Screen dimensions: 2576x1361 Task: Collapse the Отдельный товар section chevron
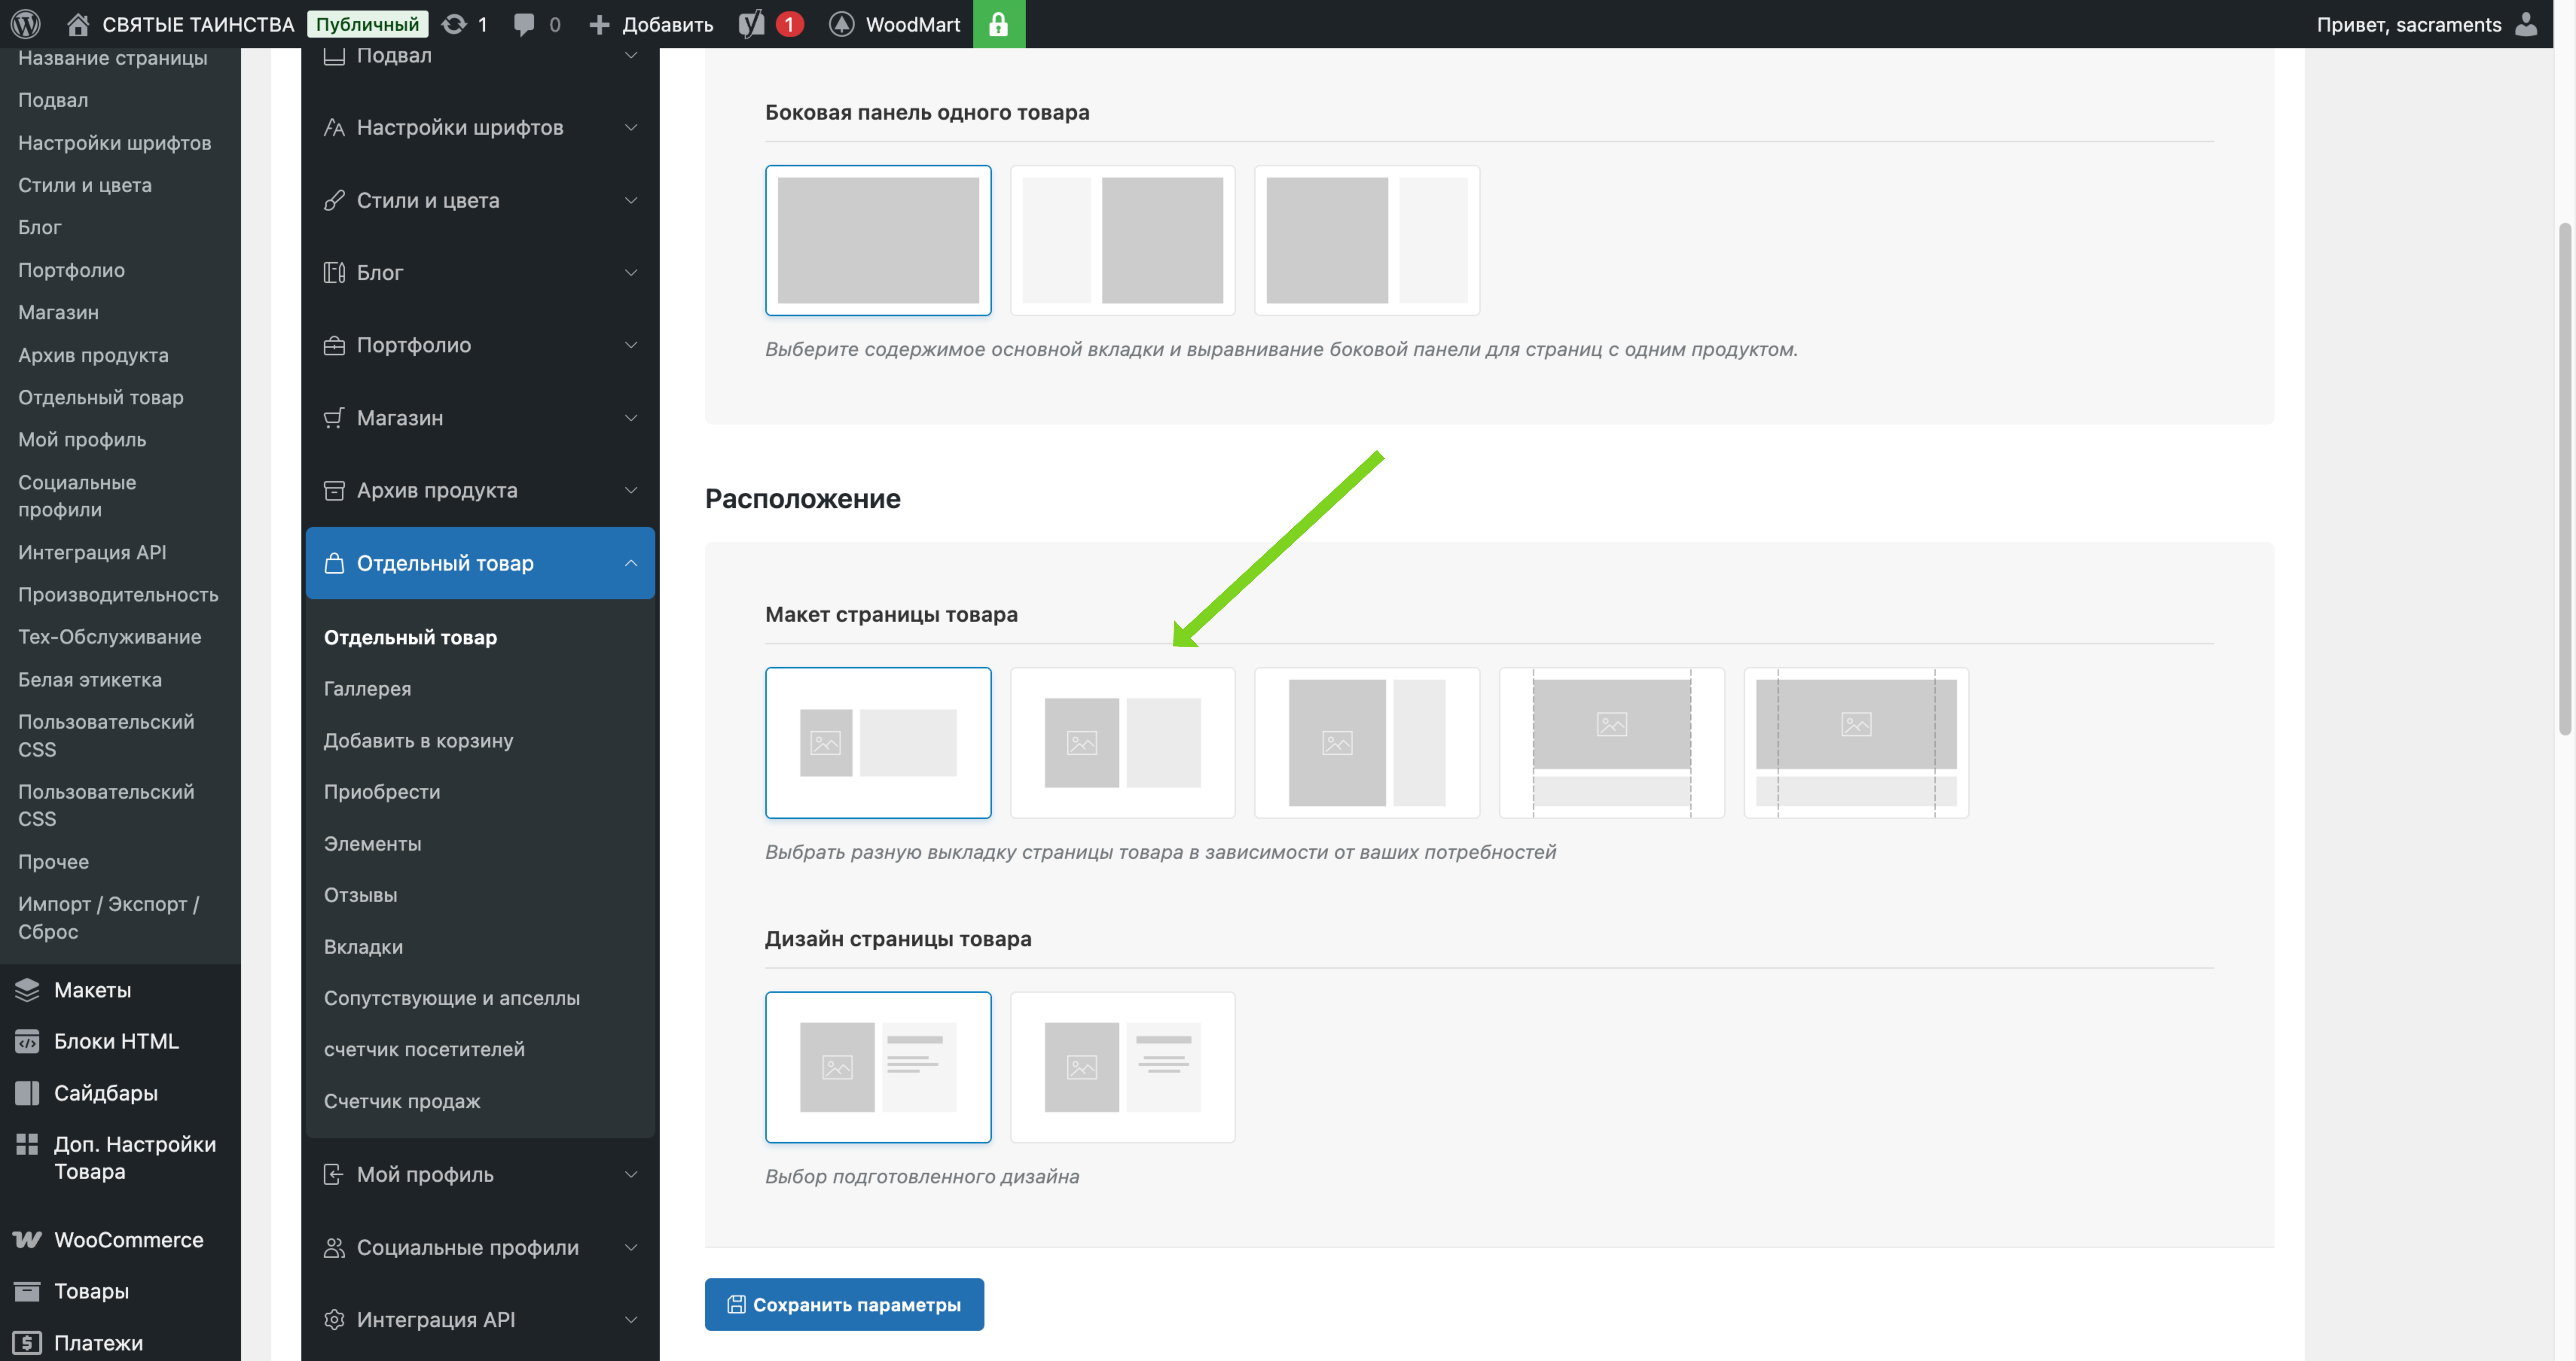(631, 563)
